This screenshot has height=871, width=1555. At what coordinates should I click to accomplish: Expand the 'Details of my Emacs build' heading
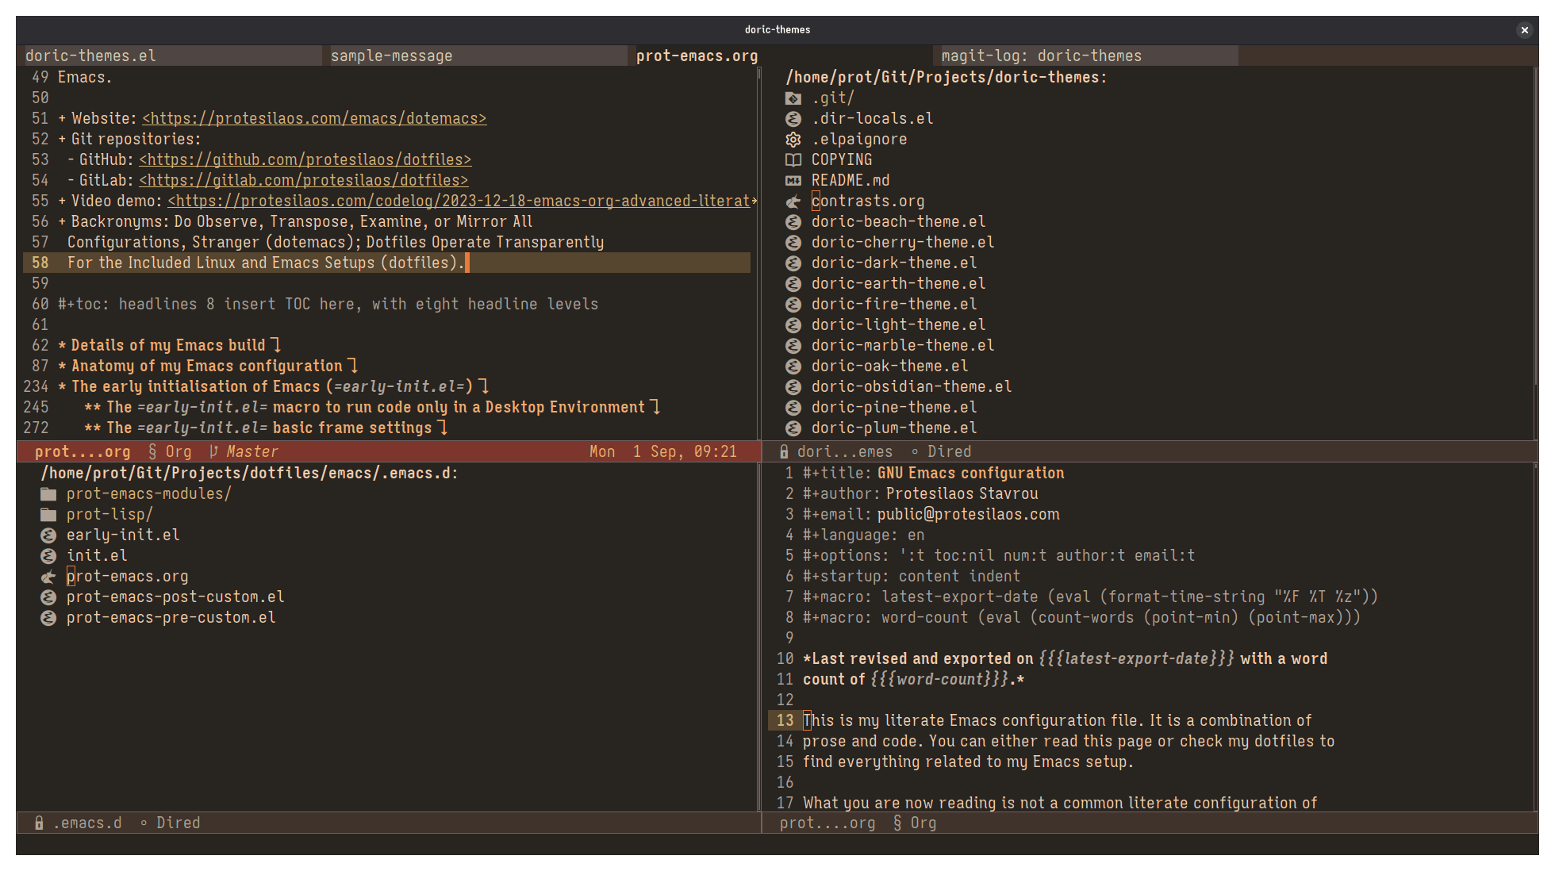coord(276,346)
